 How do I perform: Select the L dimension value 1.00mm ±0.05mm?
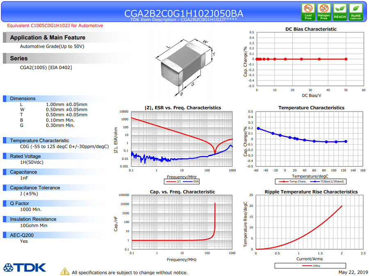coord(66,104)
